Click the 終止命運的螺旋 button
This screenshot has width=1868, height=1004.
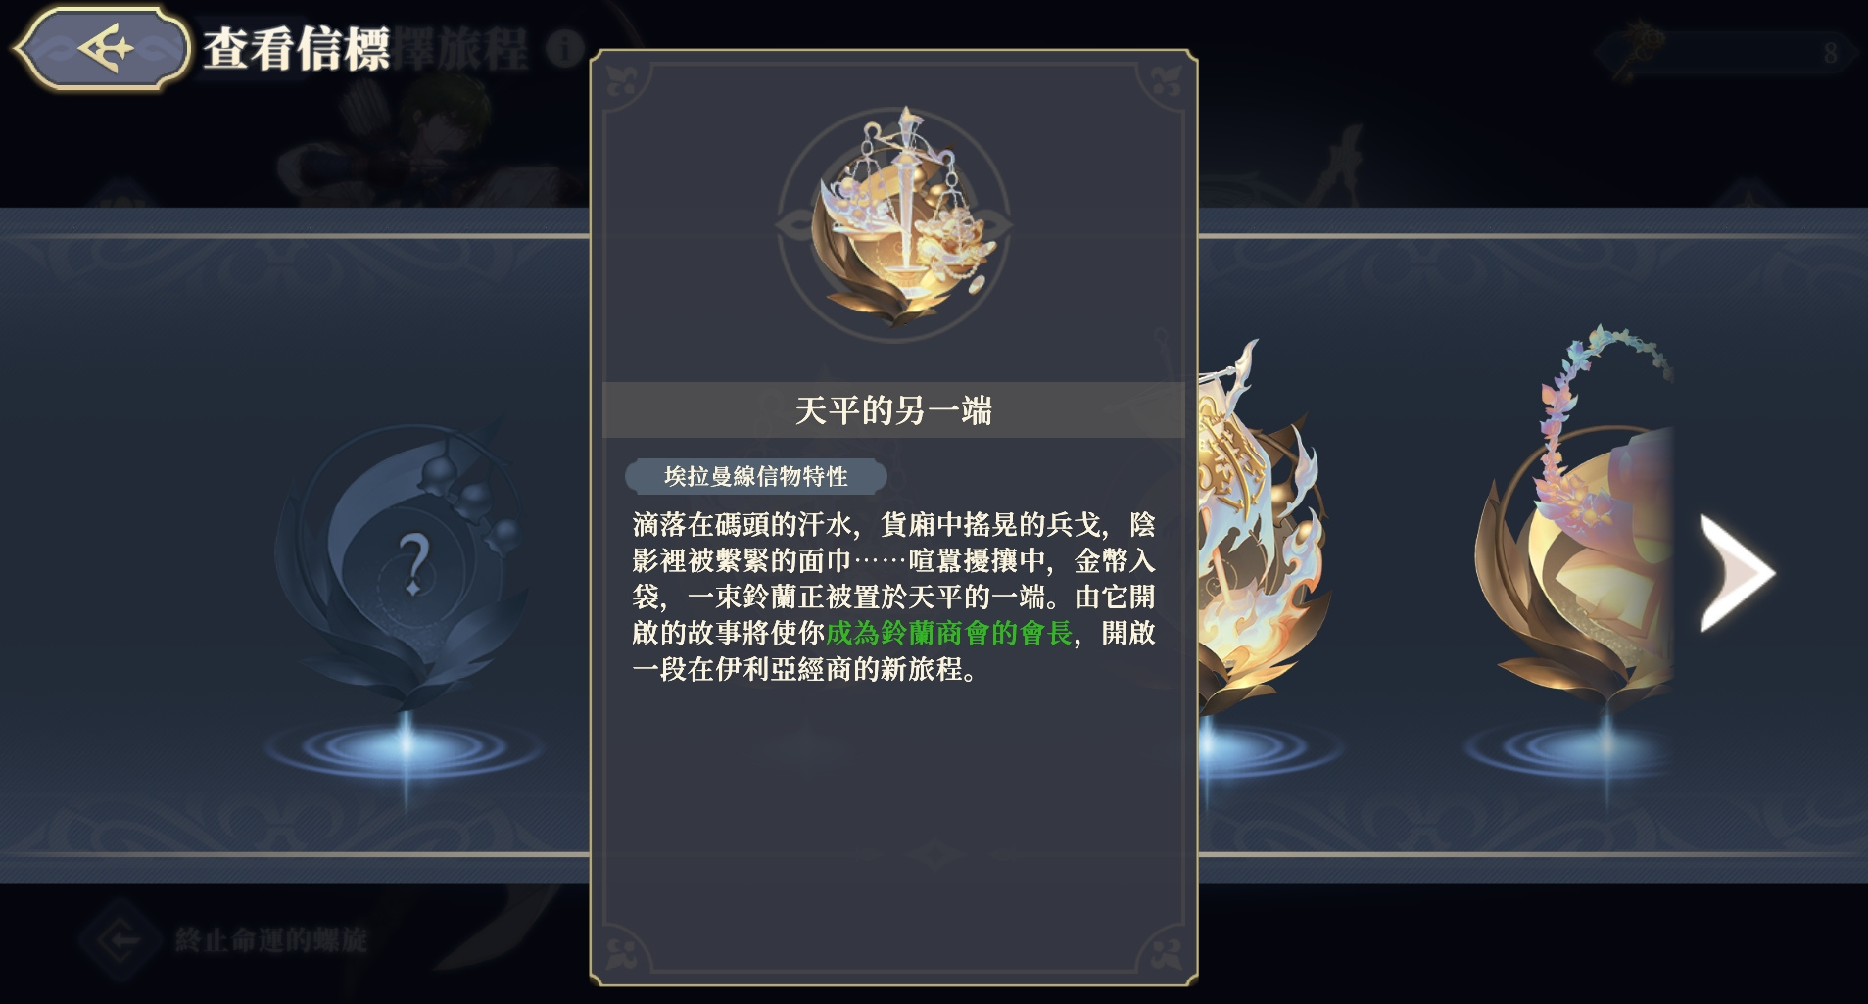coord(225,939)
